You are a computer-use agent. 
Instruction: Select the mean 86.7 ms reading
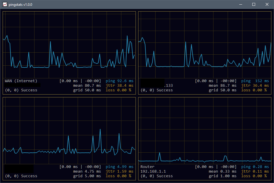(223, 86)
